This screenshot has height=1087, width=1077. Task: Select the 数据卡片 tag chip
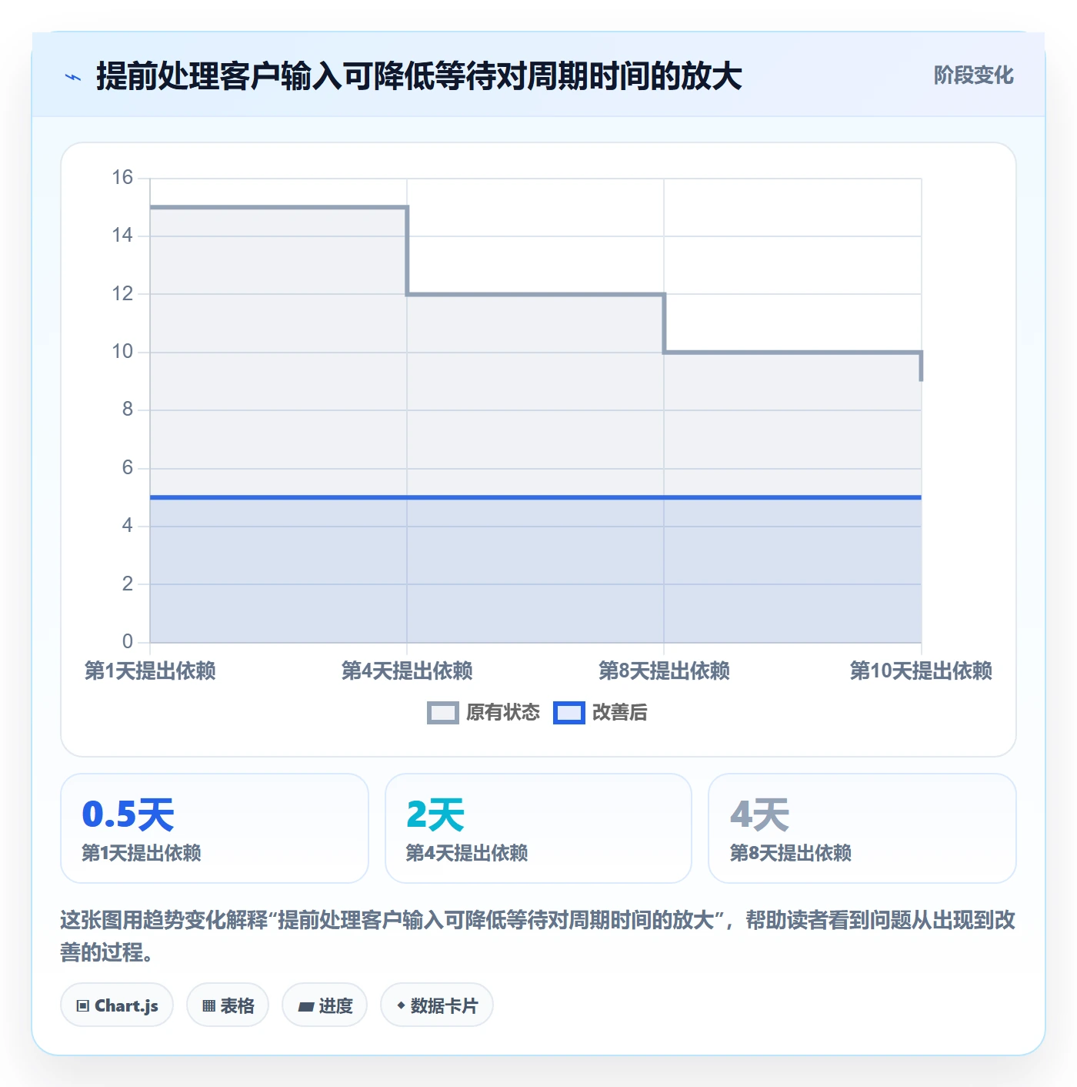coord(437,1005)
